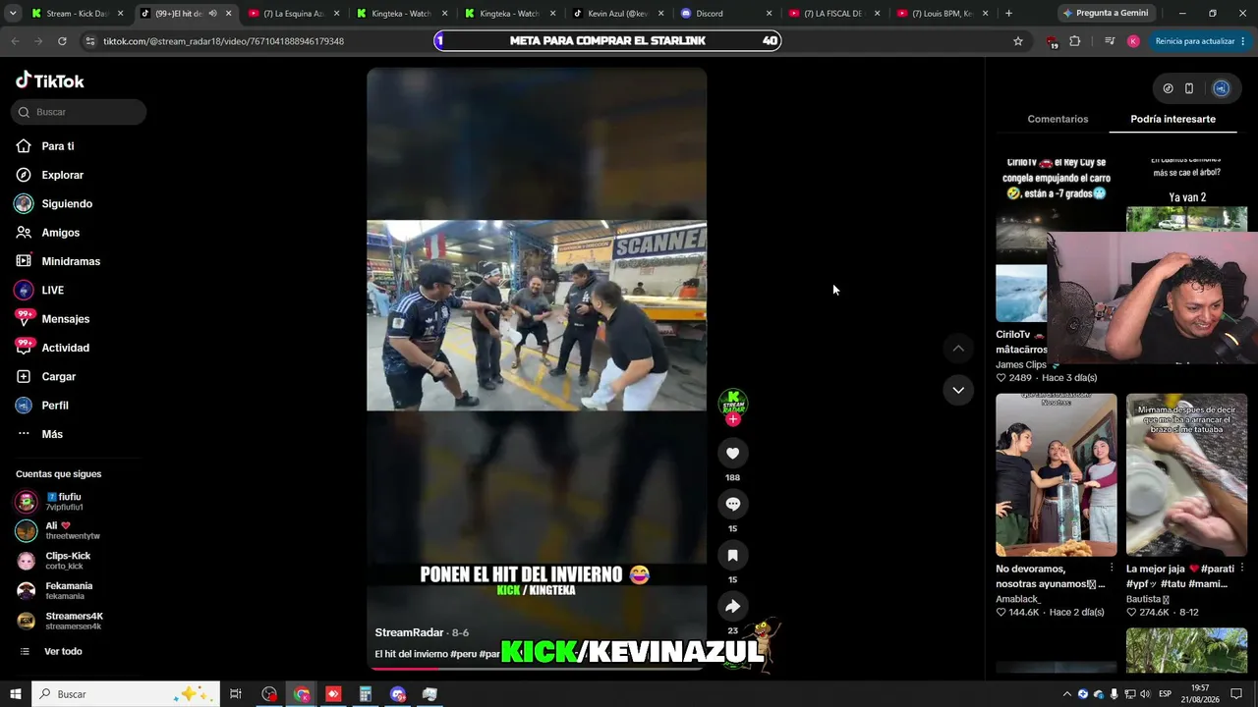The width and height of the screenshot is (1258, 707).
Task: Open the 'No devoramos, nosotras ayunamos' video thumbnail
Action: tap(1057, 475)
